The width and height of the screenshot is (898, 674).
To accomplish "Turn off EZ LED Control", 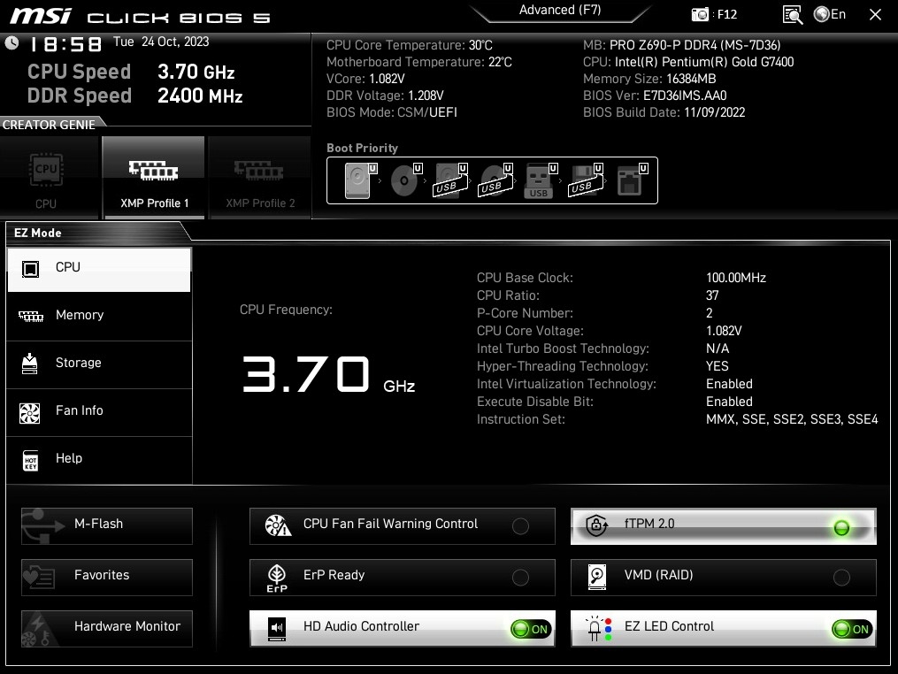I will click(x=852, y=629).
